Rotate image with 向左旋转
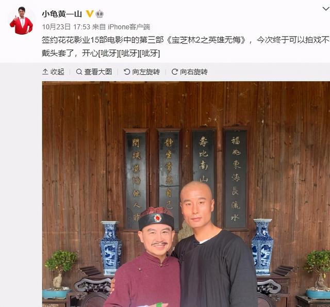The image size is (330, 307). (142, 72)
